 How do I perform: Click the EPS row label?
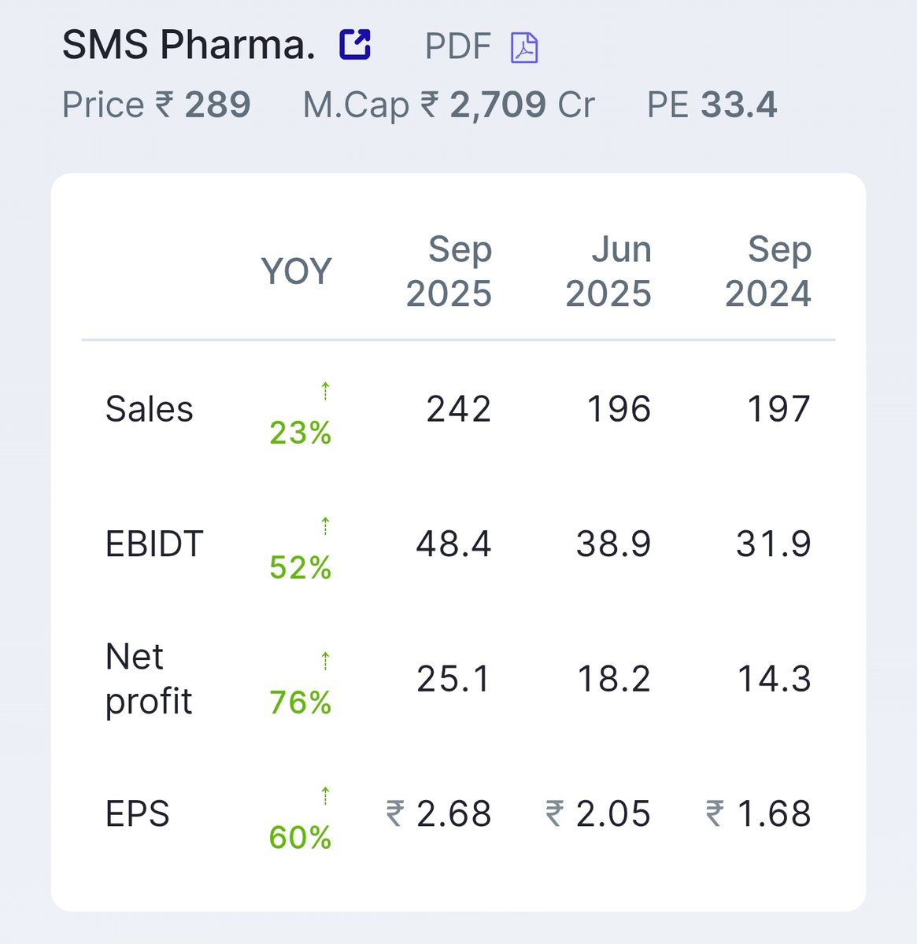[138, 814]
